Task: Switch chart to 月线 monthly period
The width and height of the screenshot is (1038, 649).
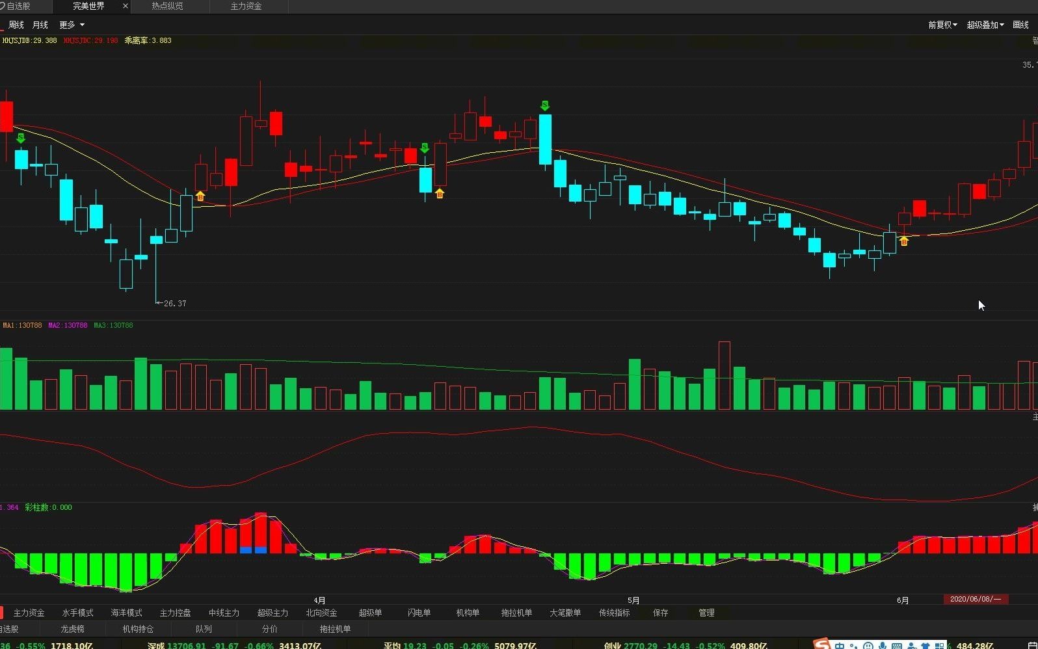Action: [x=40, y=25]
